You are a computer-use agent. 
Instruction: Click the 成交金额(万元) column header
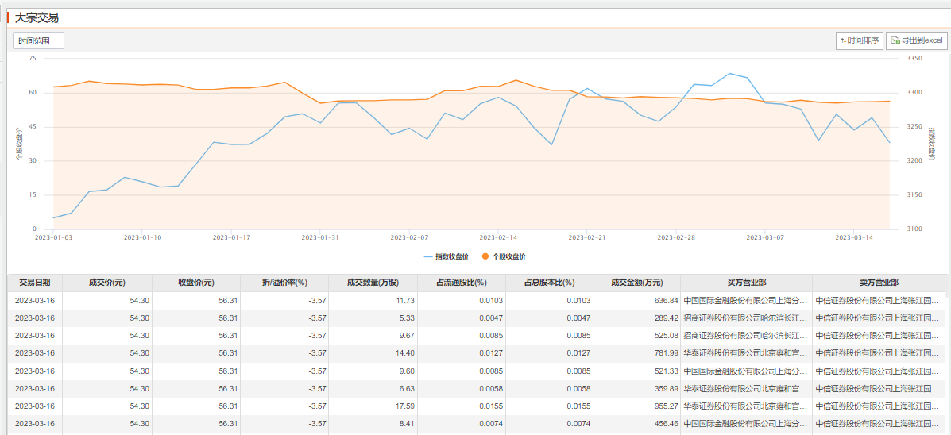pyautogui.click(x=636, y=283)
